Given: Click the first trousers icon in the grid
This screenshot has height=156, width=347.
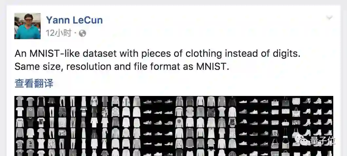Looking at the screenshot, I should tap(62, 101).
